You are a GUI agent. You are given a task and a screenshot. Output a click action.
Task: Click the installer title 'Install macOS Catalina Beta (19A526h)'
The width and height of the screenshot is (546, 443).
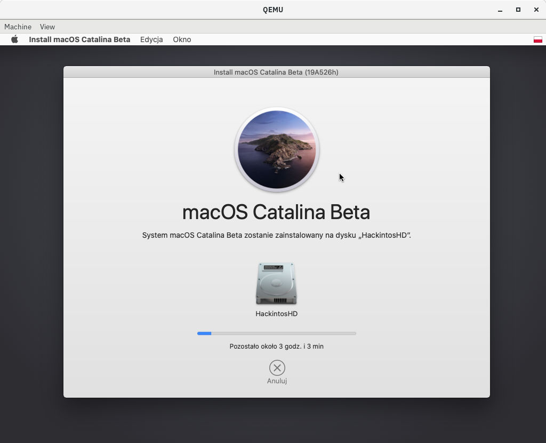point(276,72)
